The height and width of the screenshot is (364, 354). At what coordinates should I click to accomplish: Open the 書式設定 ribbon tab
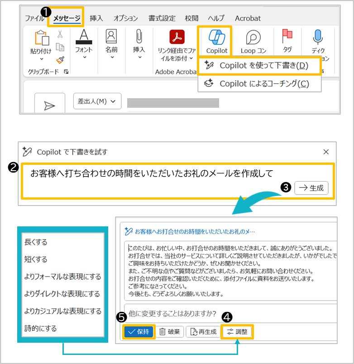point(162,18)
